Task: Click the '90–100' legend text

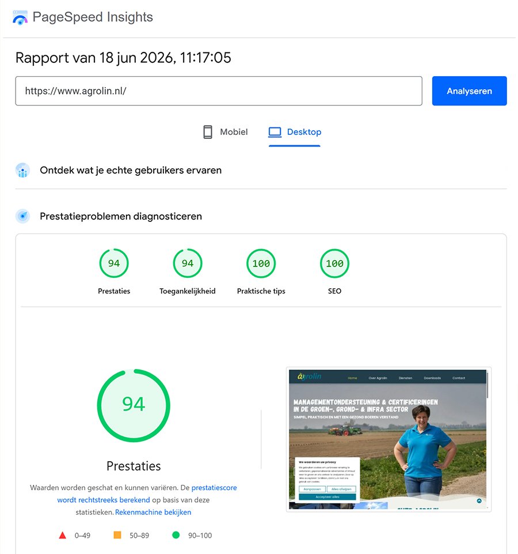Action: 200,536
